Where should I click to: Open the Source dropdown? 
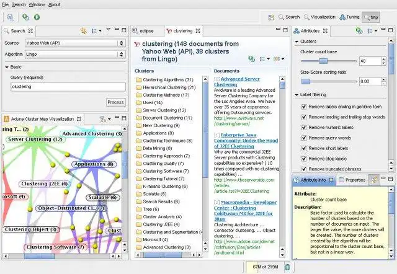point(74,43)
